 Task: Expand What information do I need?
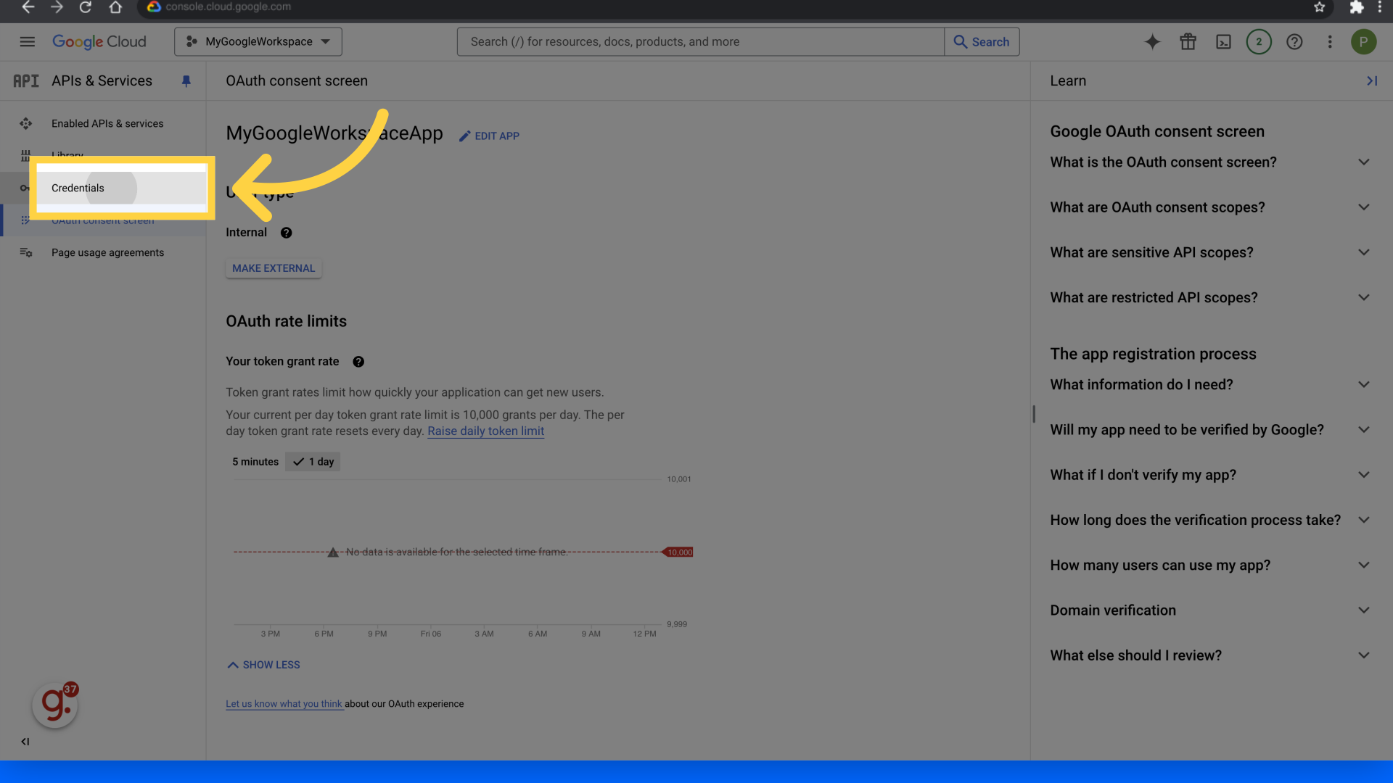point(1210,385)
